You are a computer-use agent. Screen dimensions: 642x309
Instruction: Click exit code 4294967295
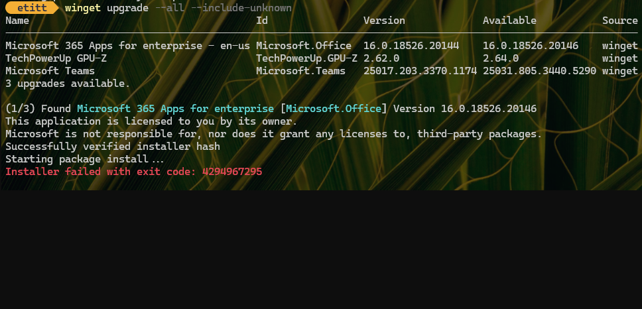(x=232, y=172)
